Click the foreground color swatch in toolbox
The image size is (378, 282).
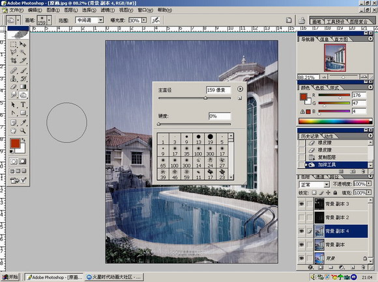coord(15,144)
